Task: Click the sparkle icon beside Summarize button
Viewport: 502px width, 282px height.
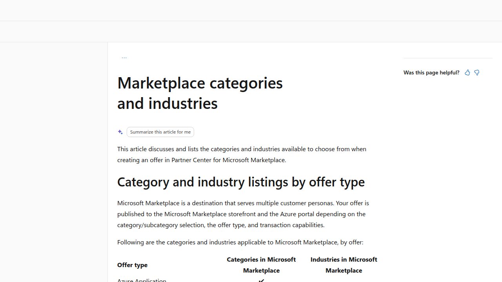Action: (120, 132)
